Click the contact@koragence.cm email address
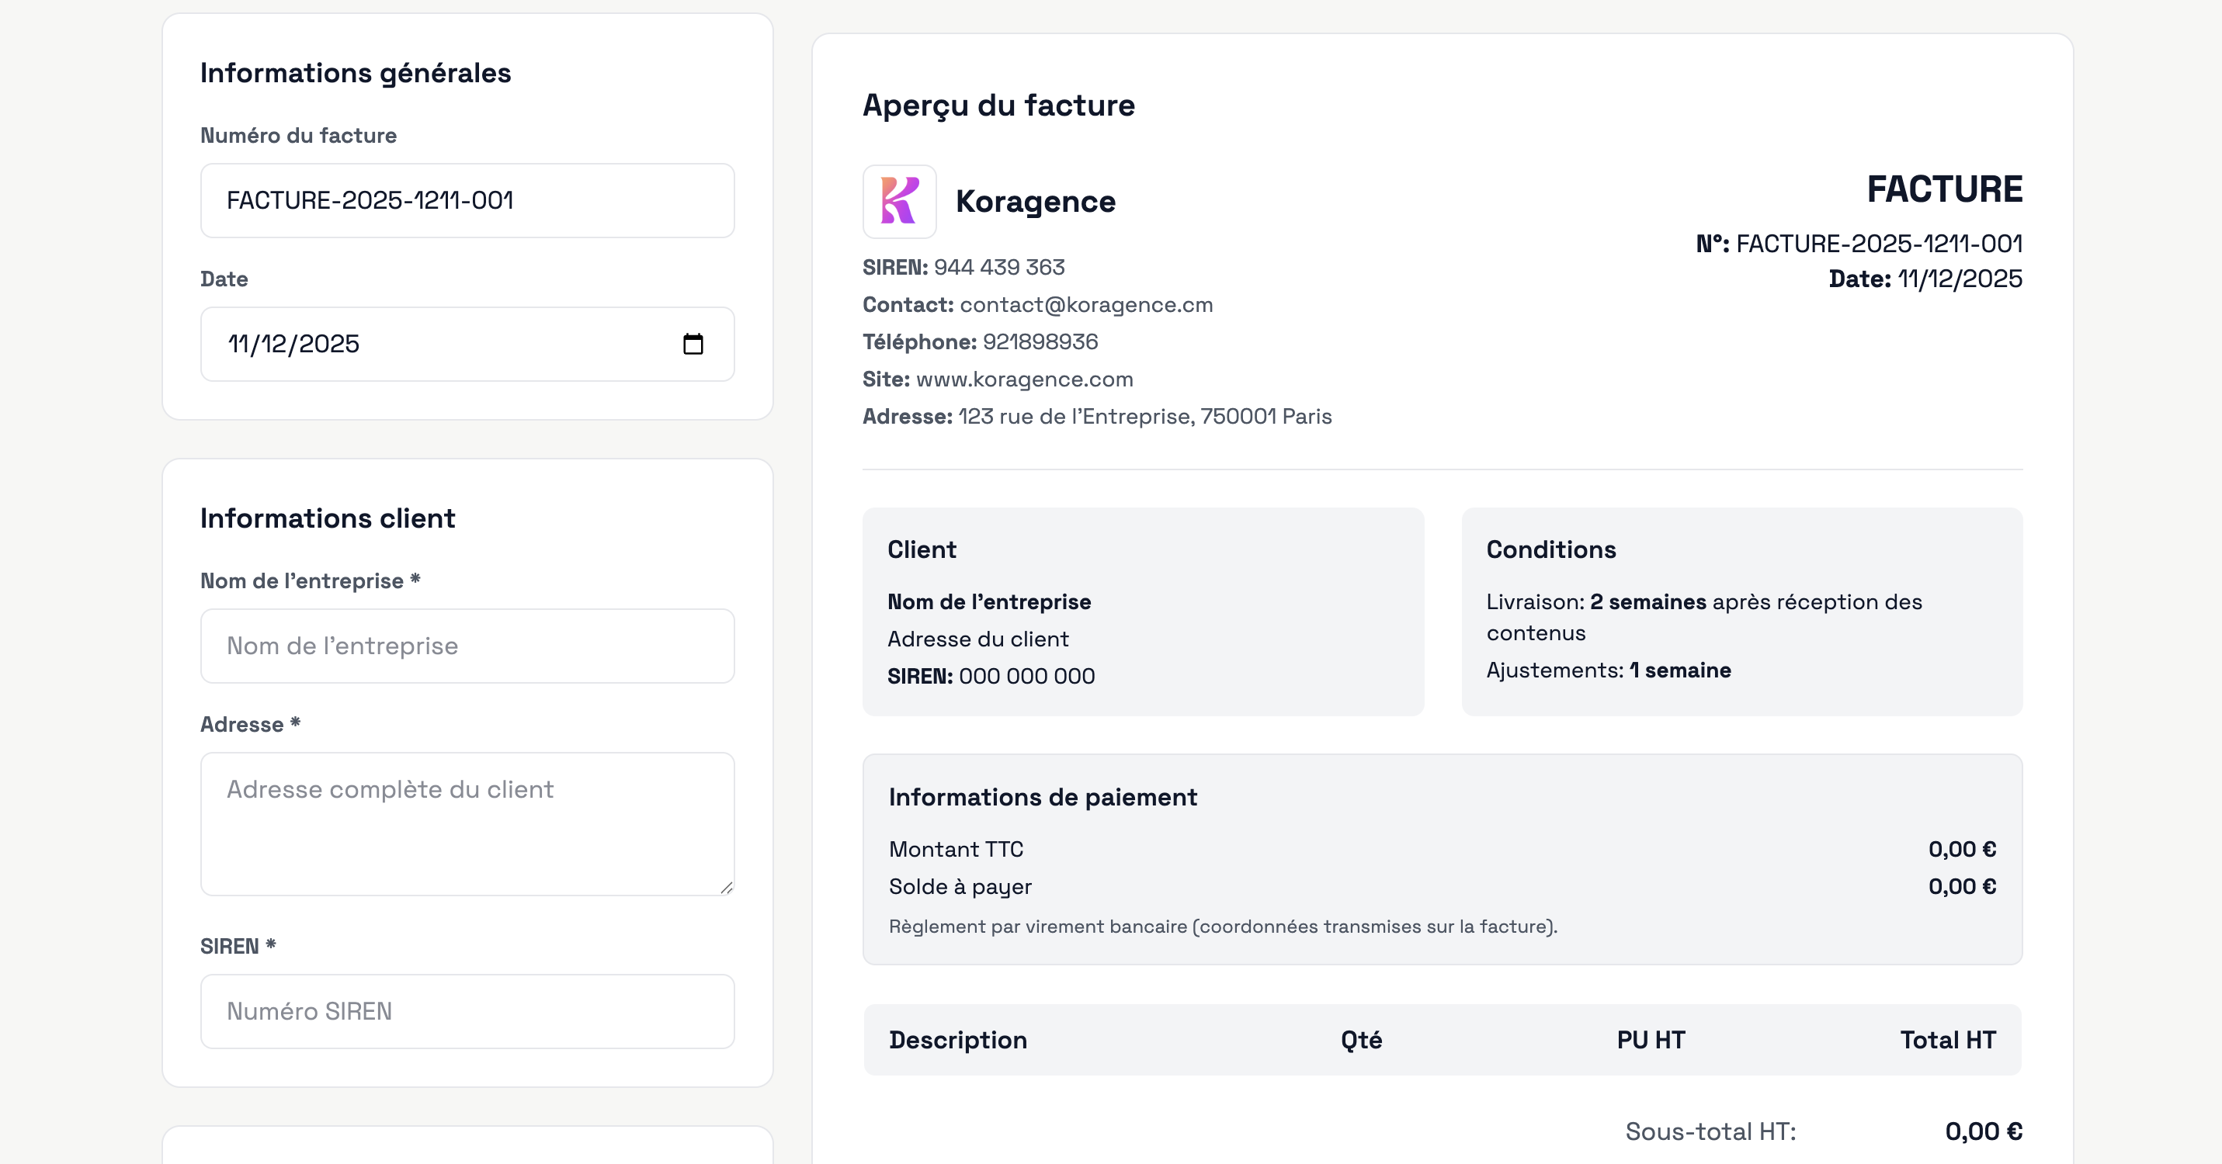 pos(1085,305)
